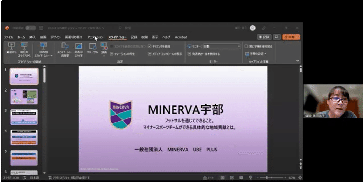The image size is (363, 182).
Task: Switch to the デザイン (Design) tab
Action: click(55, 37)
